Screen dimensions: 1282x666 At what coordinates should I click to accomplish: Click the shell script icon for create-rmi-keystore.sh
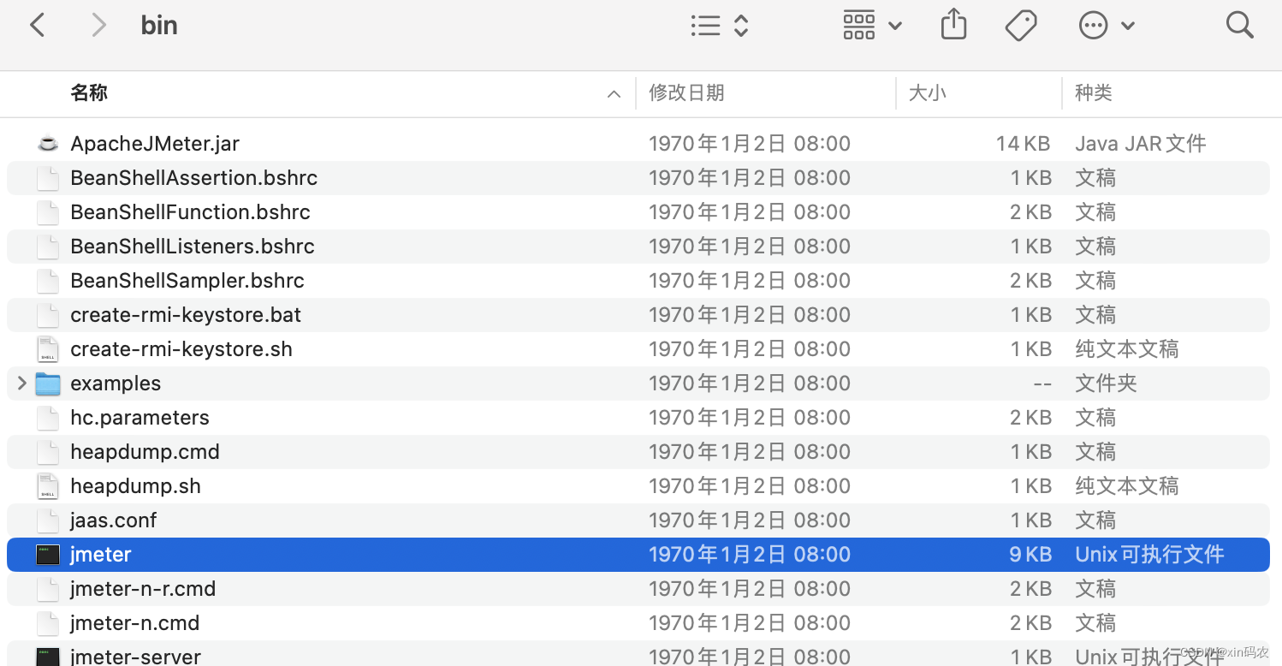tap(47, 348)
